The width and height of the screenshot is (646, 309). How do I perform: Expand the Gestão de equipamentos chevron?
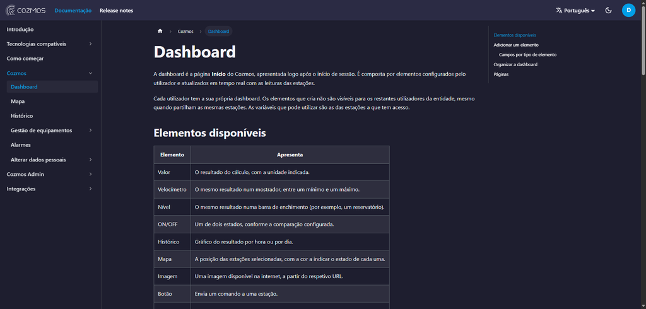coord(91,130)
